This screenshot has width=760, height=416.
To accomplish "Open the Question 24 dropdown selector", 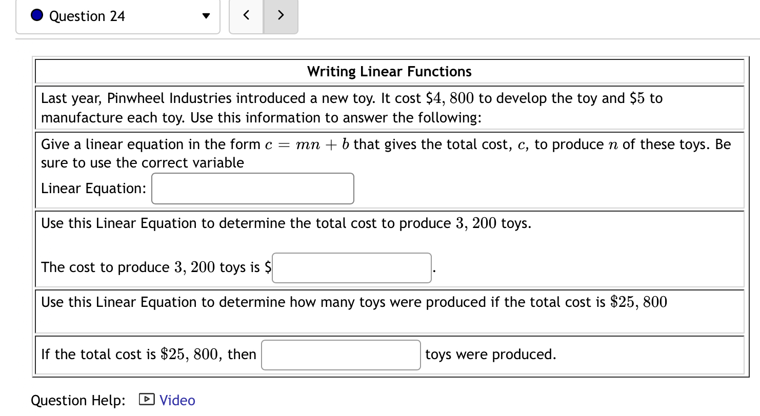I will (x=118, y=17).
